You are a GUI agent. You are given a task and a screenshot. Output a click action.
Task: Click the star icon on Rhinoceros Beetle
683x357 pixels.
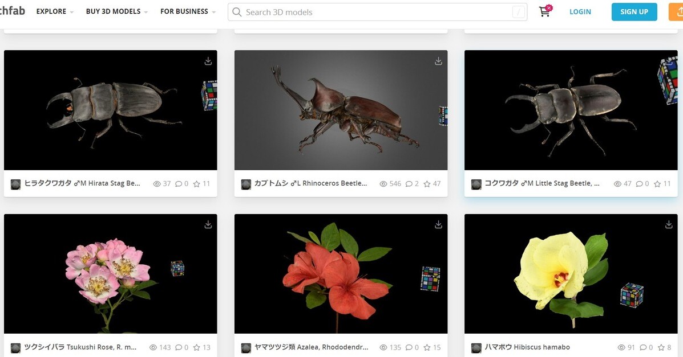[427, 184]
